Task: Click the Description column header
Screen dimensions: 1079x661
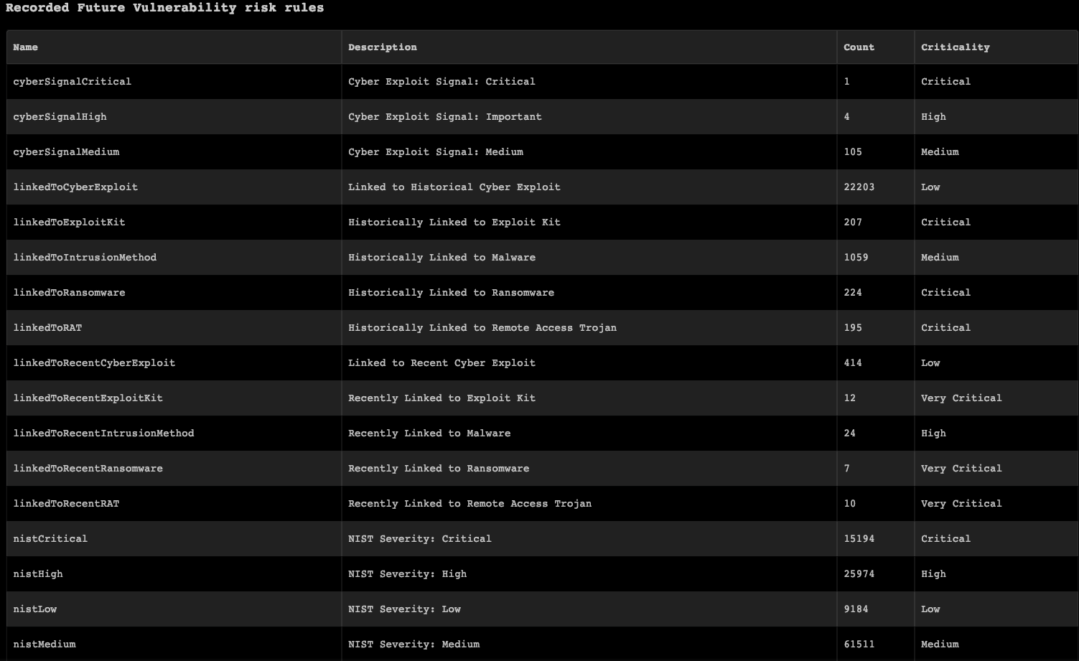Action: tap(382, 47)
